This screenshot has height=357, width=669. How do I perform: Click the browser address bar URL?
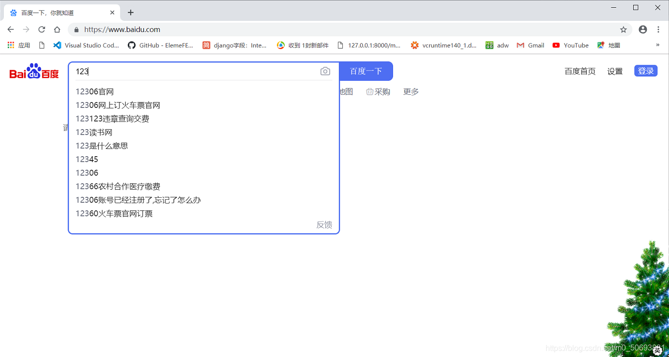[122, 30]
